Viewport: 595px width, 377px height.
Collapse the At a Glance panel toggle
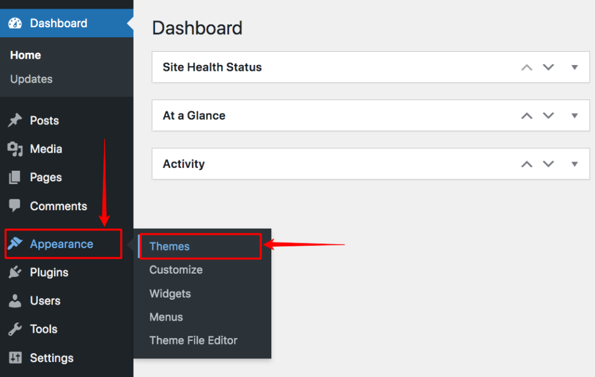(x=575, y=116)
